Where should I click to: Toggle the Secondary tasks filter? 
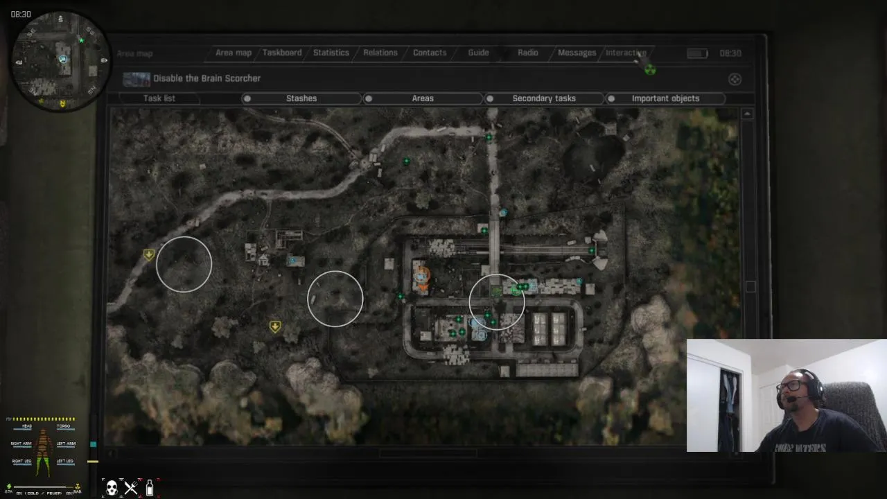(544, 98)
